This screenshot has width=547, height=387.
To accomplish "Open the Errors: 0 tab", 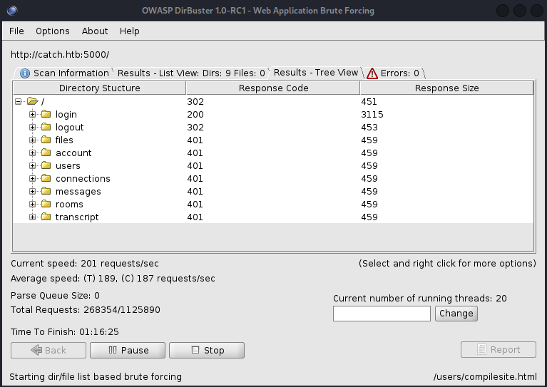I will coord(394,73).
